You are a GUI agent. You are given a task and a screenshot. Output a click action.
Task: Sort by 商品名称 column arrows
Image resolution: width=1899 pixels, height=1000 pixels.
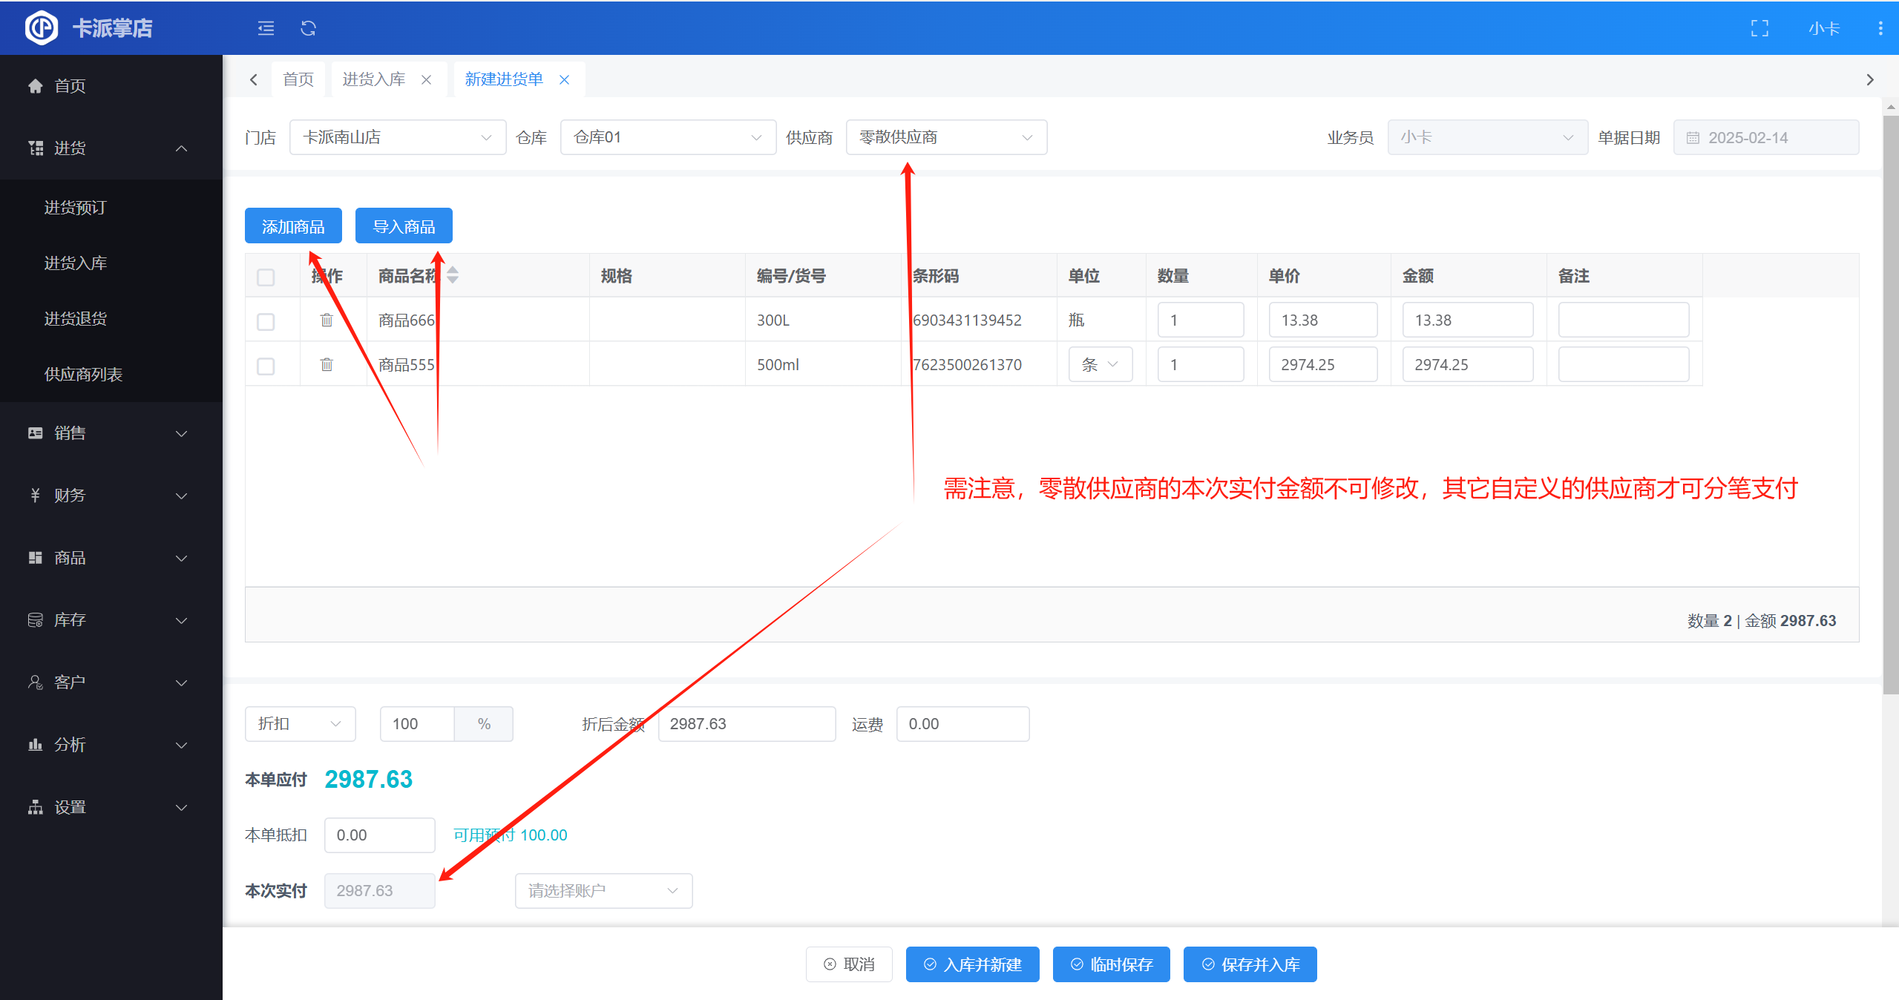click(453, 275)
